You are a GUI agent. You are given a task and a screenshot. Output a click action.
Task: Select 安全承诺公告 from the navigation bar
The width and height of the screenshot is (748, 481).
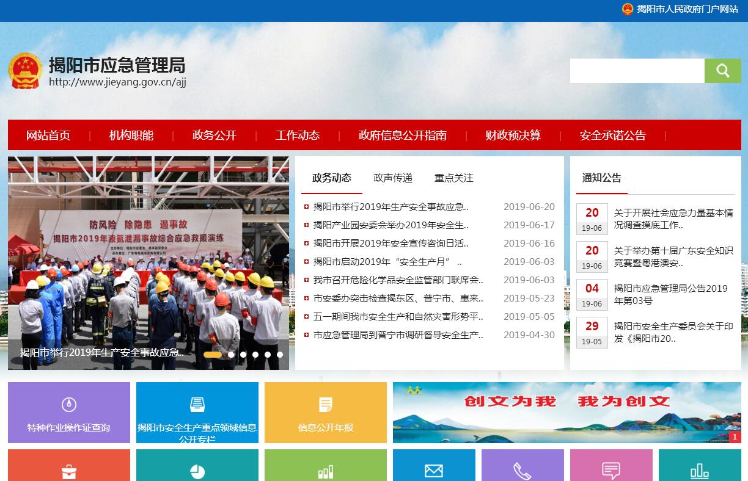click(612, 136)
